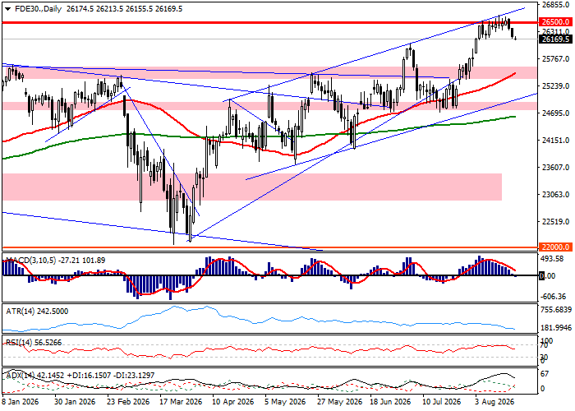Click the ATR scale value 181.9946

tap(556, 328)
